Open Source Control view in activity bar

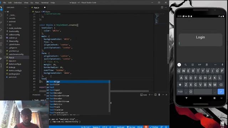point(1,22)
